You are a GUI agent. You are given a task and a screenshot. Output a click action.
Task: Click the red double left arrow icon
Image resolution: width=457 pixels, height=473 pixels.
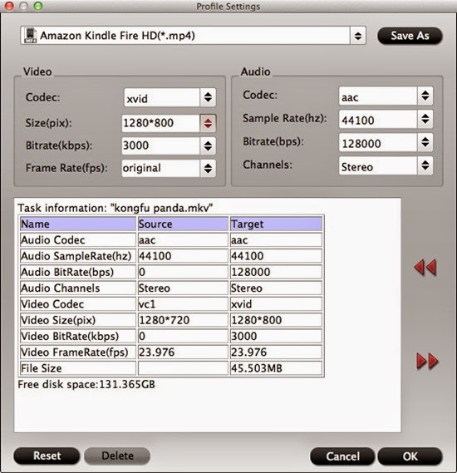tap(425, 268)
